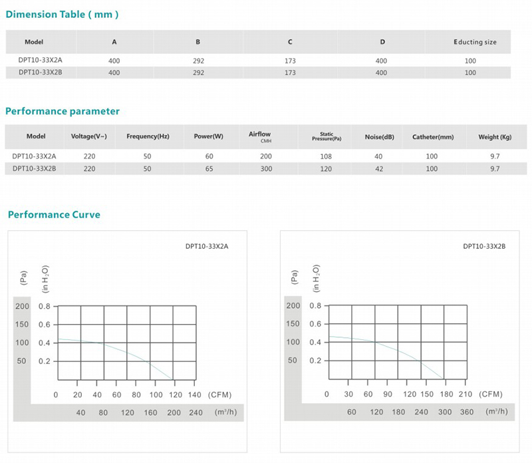Select the Frequency(Hz) column header
This screenshot has height=463, width=532.
tap(148, 136)
